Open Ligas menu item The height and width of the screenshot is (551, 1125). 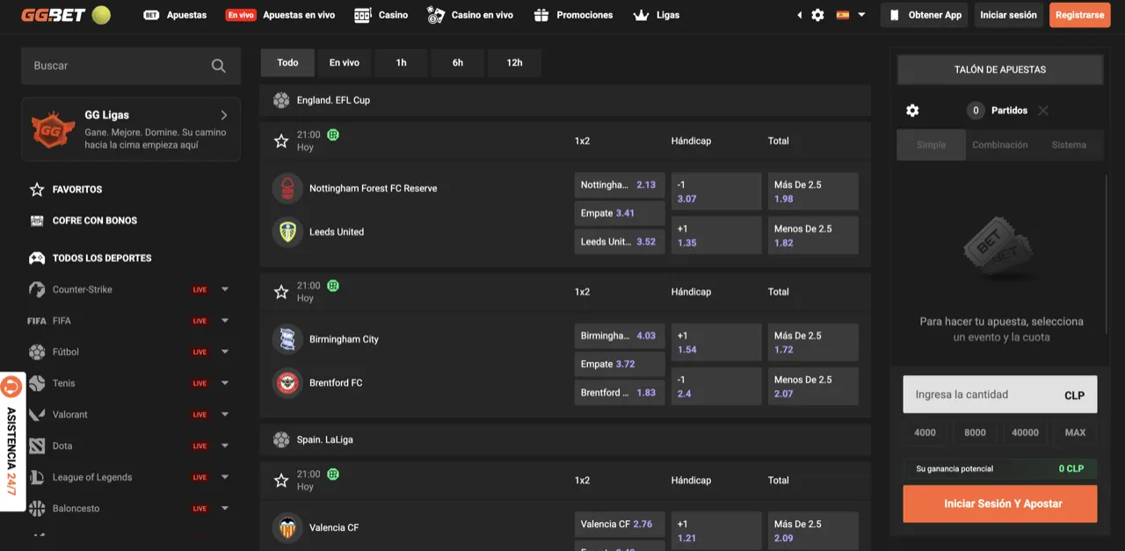(657, 15)
